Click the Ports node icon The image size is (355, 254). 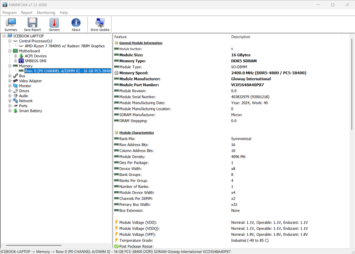point(15,106)
